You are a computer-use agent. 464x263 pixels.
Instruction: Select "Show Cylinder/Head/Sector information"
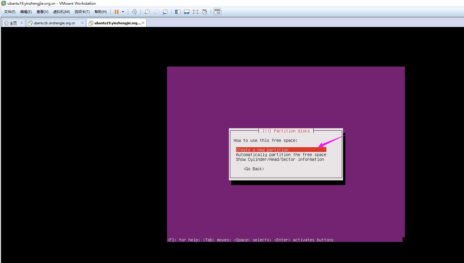click(280, 159)
